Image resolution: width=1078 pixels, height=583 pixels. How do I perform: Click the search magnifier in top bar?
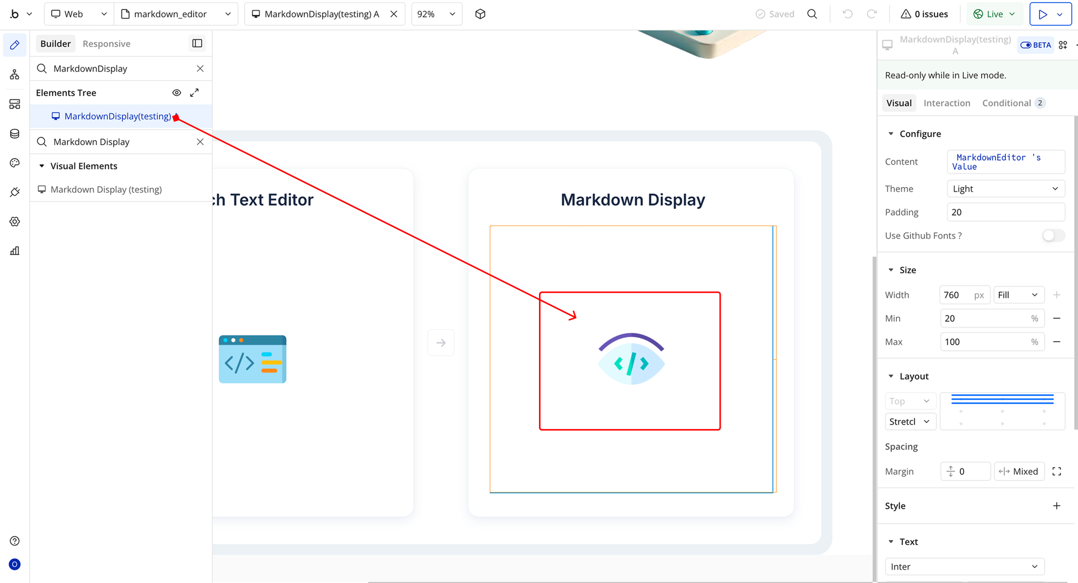pyautogui.click(x=812, y=14)
